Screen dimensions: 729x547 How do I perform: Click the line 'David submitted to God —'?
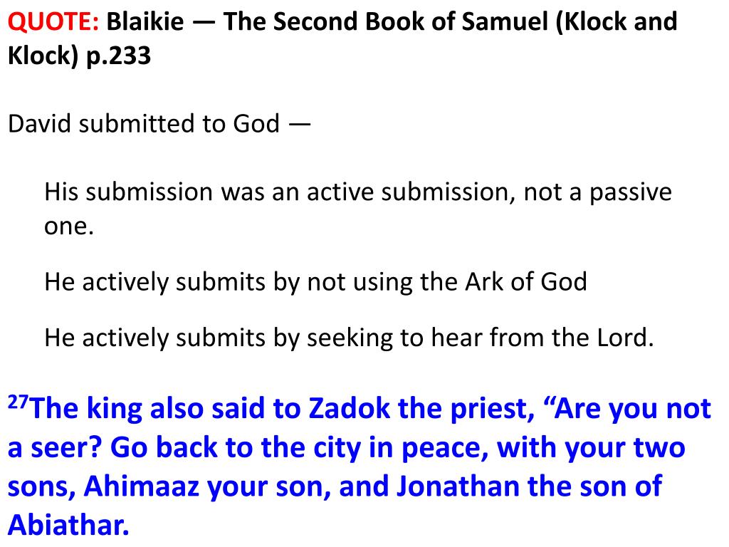click(159, 124)
